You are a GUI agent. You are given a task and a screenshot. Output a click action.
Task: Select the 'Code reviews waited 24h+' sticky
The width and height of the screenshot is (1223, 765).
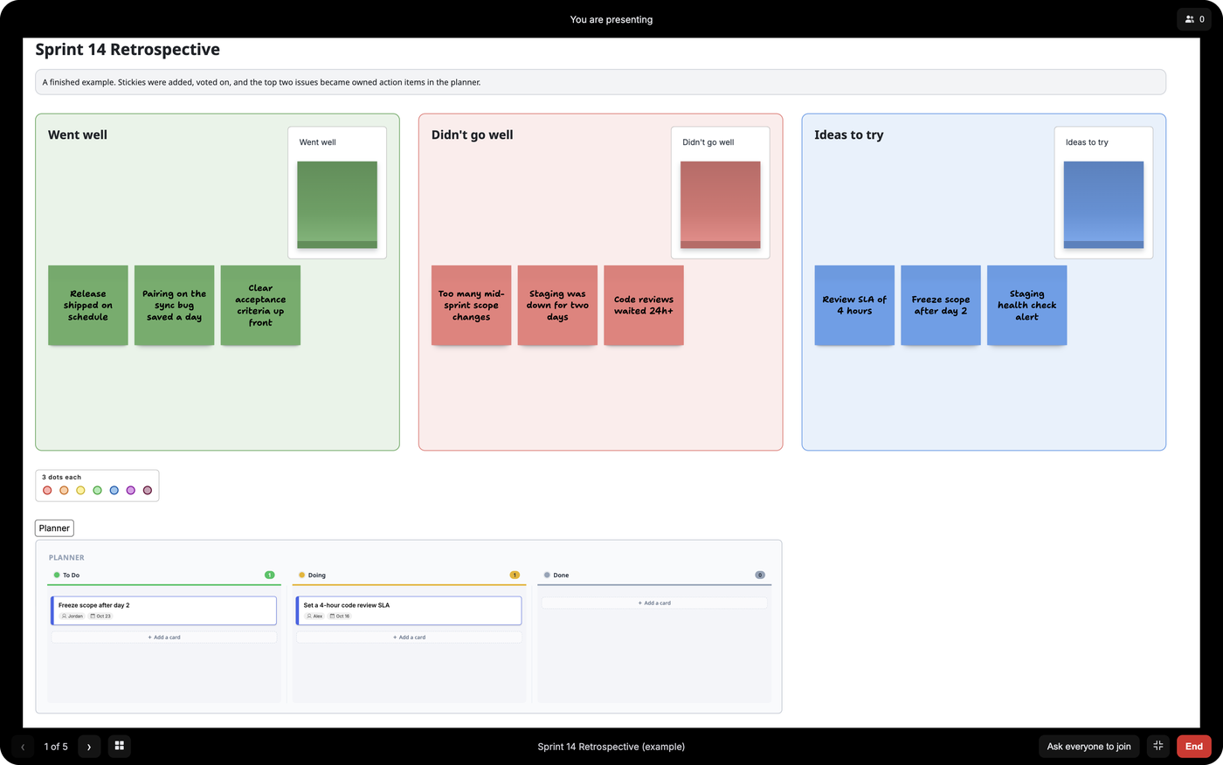point(644,306)
